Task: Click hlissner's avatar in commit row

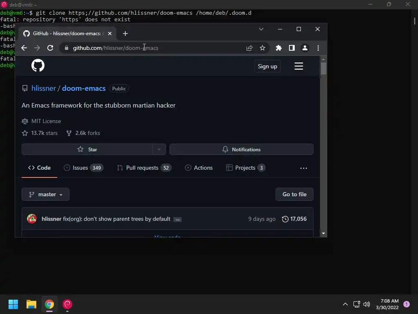Action: 32,219
